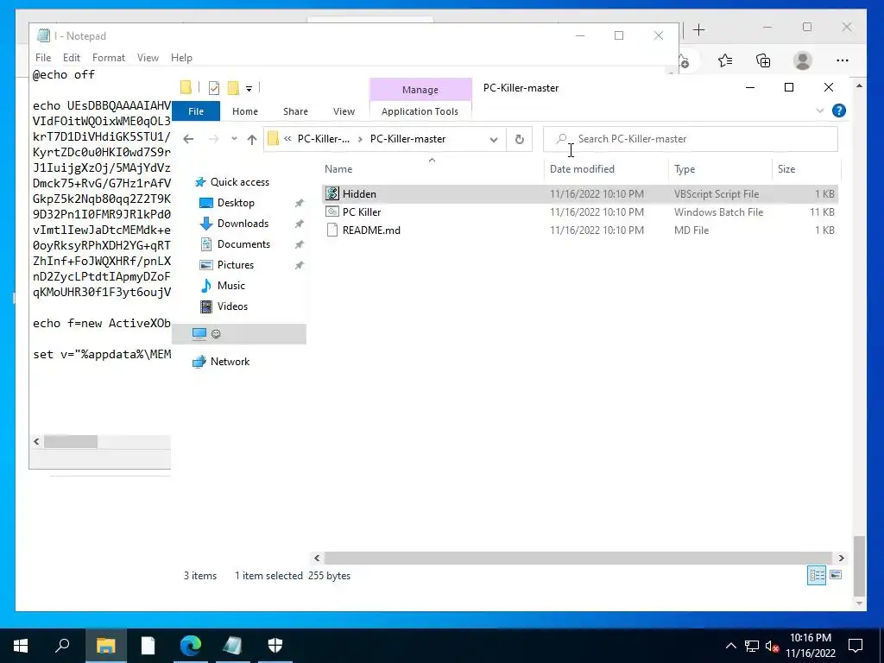The image size is (884, 663).
Task: Open Documents in navigation pane
Action: pyautogui.click(x=243, y=244)
